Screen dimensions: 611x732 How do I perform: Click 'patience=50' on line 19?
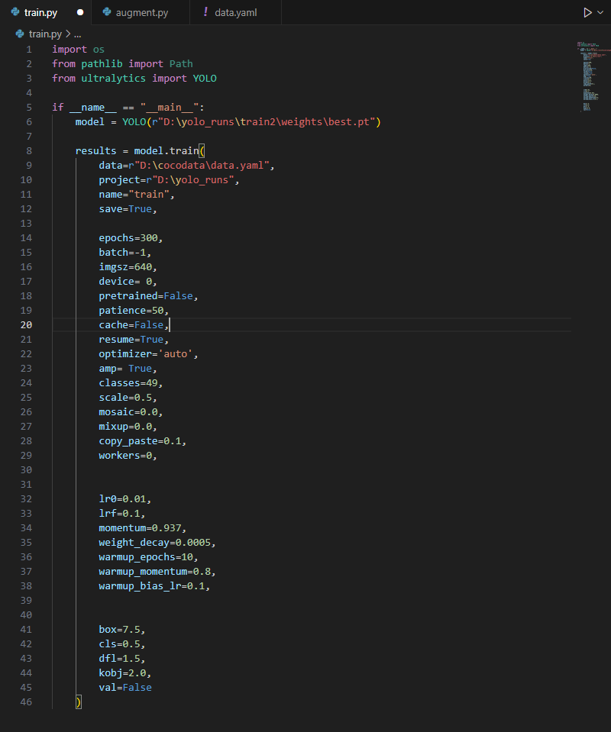tap(131, 311)
